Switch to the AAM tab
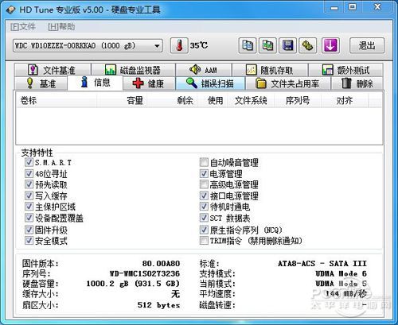Viewport: 398px width, 325px height. coord(204,70)
